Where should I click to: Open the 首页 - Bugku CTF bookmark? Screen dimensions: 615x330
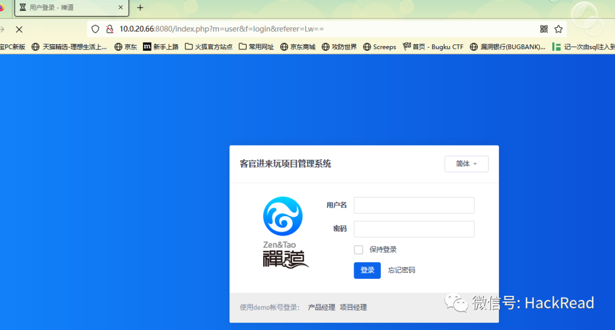pos(433,47)
